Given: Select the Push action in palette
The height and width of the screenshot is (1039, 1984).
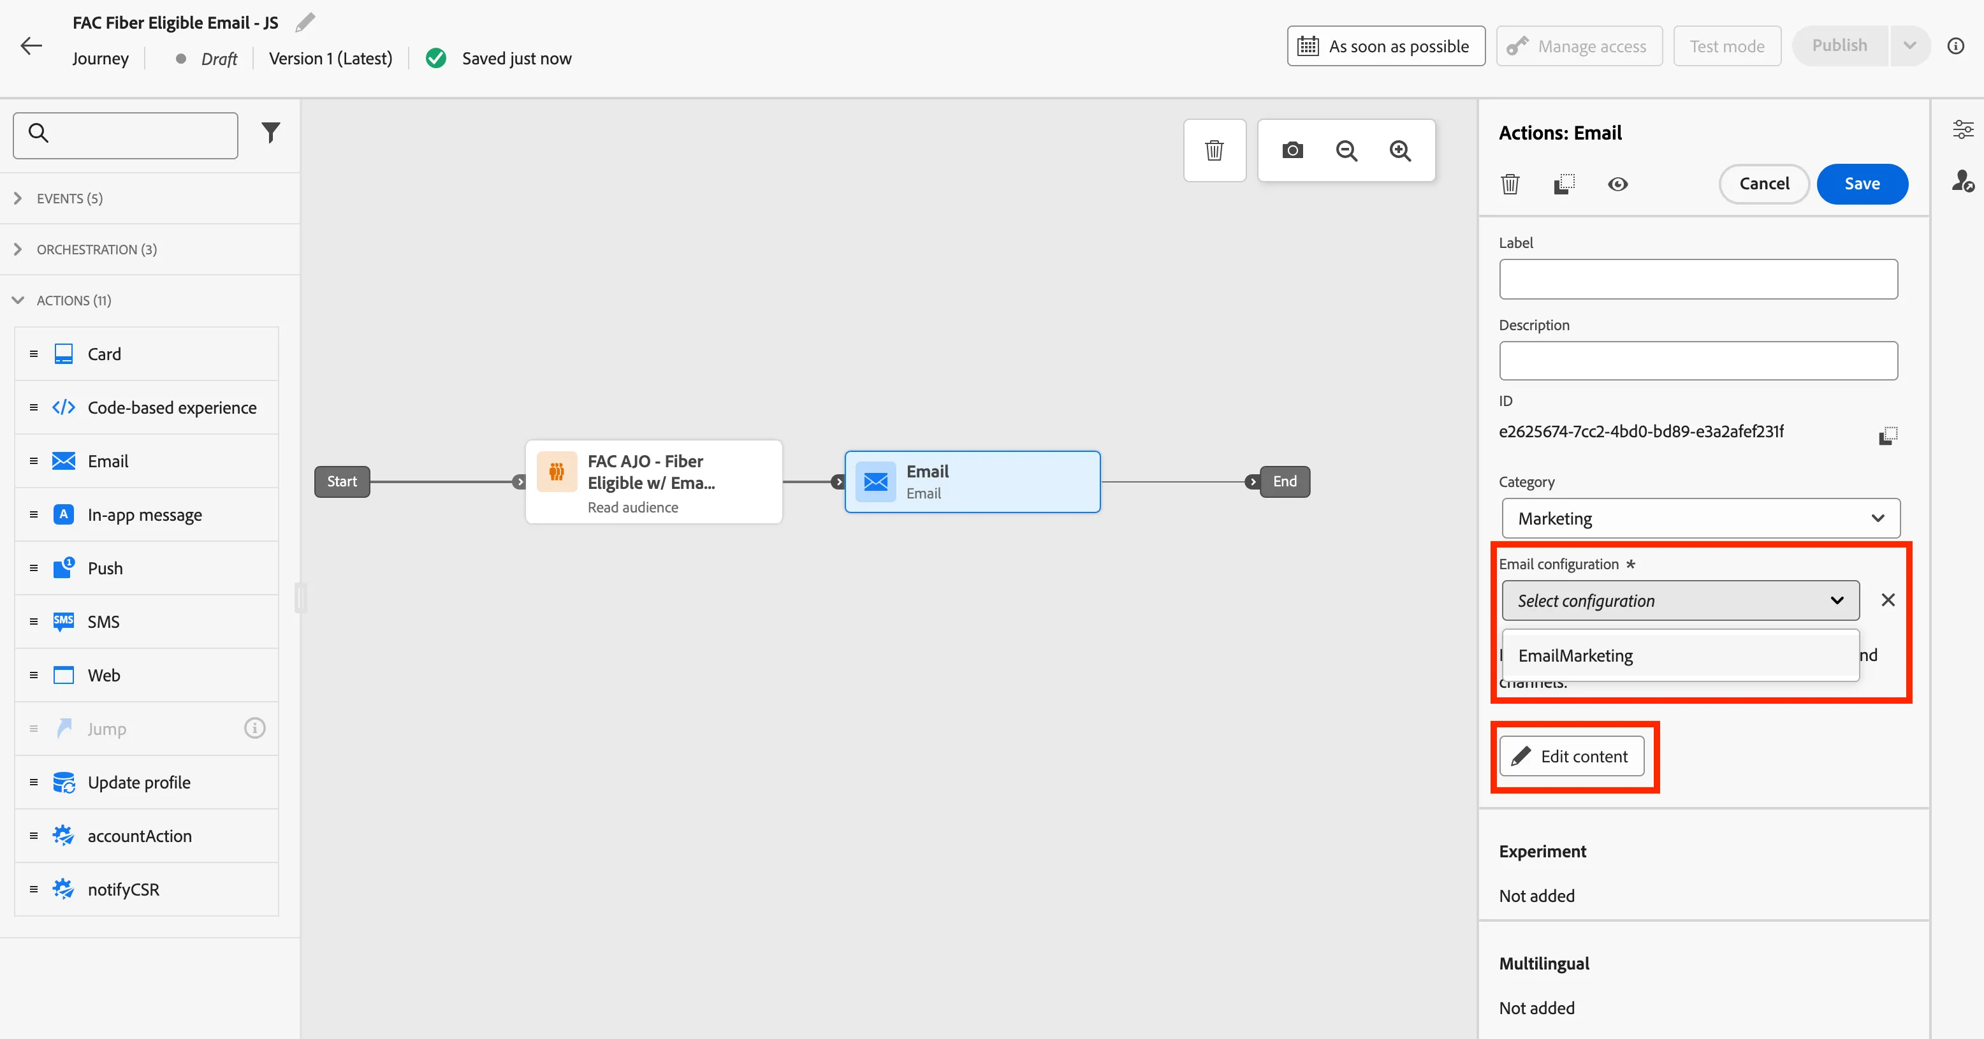Looking at the screenshot, I should [147, 569].
